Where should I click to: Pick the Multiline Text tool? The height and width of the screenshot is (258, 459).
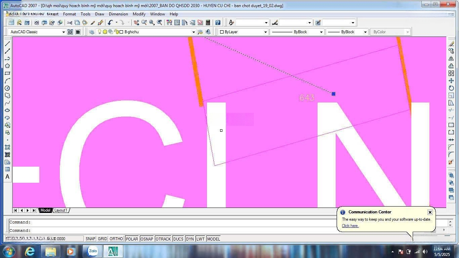coord(7,177)
